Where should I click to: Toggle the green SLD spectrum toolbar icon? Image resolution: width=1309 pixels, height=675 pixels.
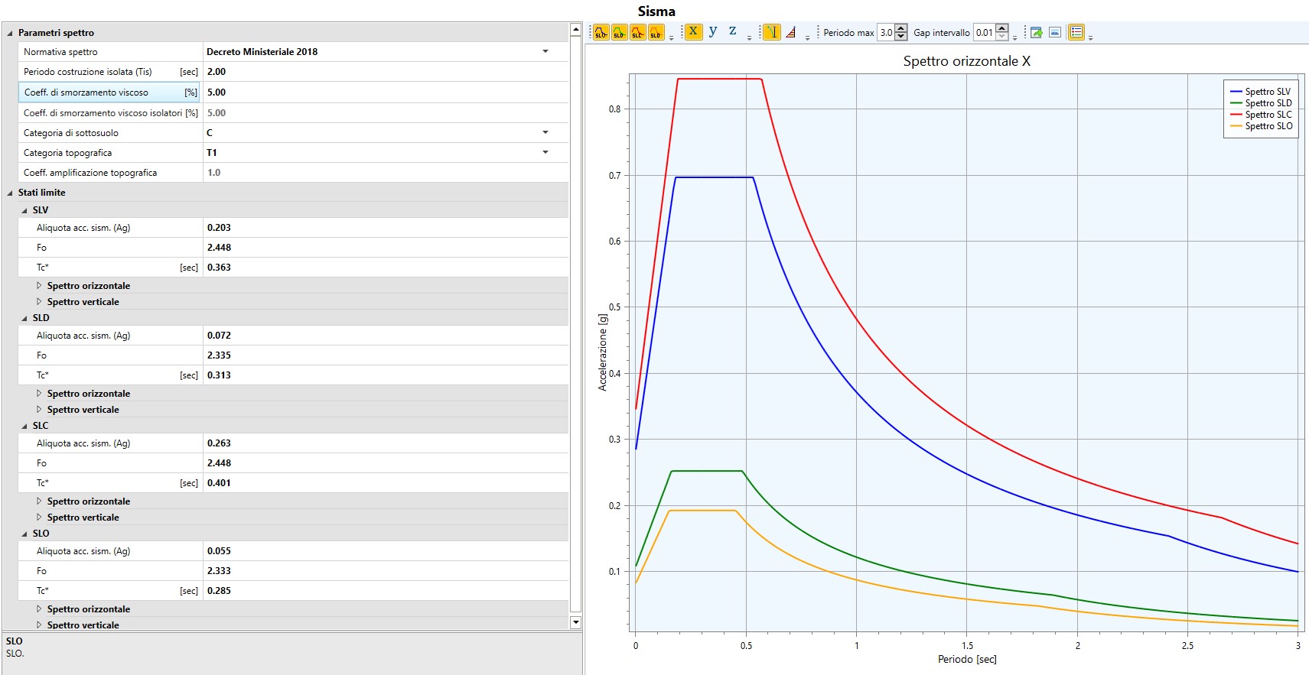(619, 32)
